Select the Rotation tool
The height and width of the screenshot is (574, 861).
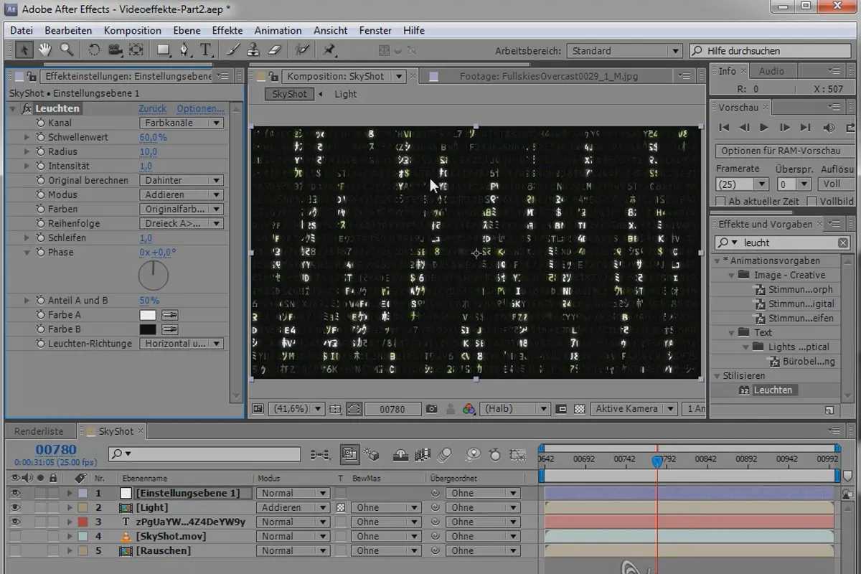[x=94, y=50]
